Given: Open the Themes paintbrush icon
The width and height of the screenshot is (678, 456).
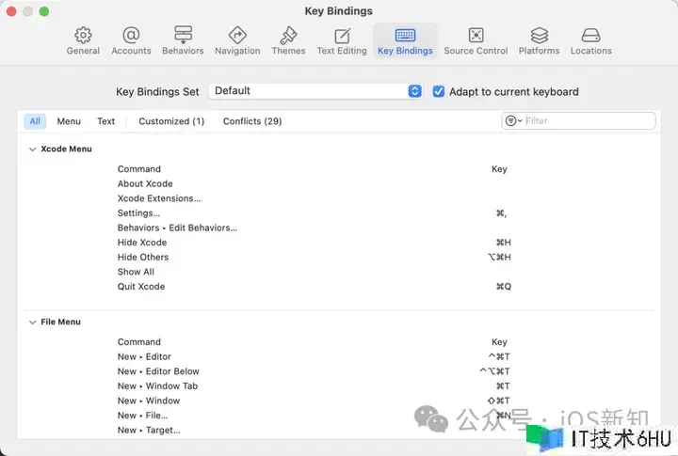Looking at the screenshot, I should click(x=288, y=35).
